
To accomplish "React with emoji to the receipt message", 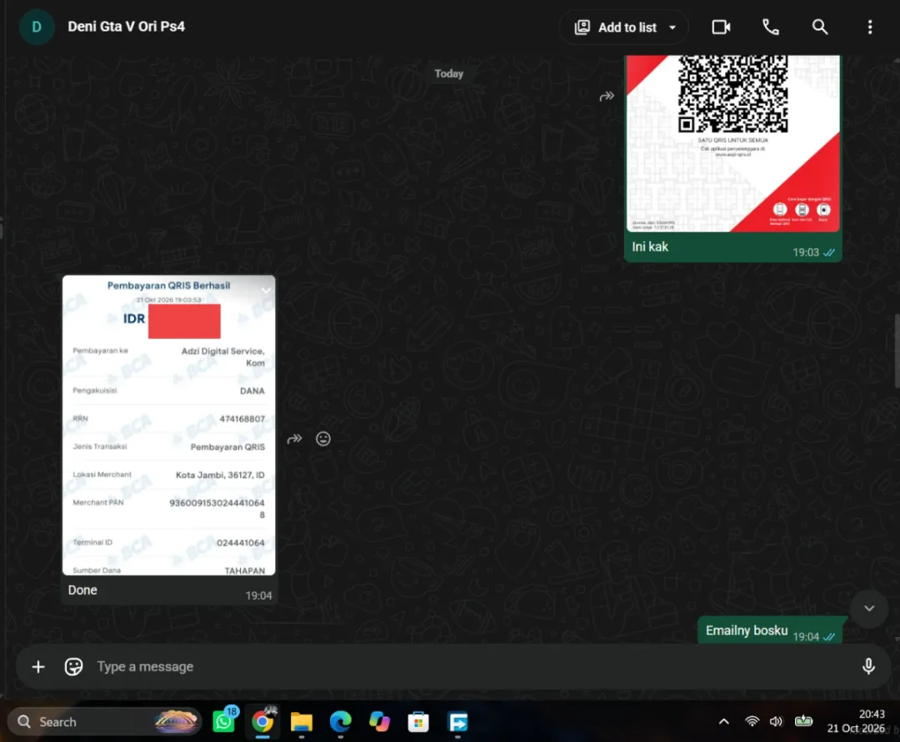I will pyautogui.click(x=323, y=439).
